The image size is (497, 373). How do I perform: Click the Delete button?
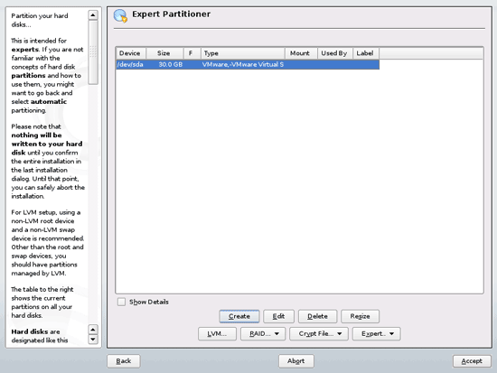click(x=317, y=316)
